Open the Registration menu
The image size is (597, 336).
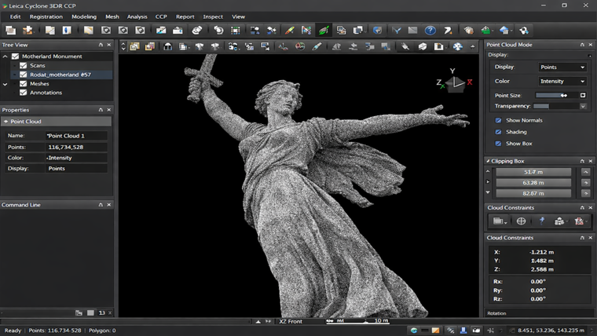tap(46, 16)
